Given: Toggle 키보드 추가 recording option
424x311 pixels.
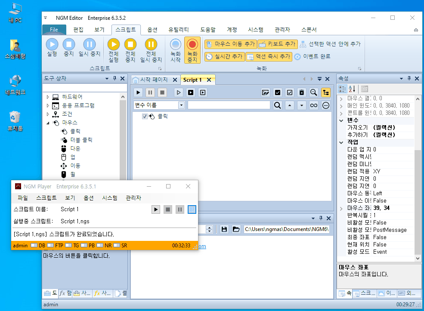Looking at the screenshot, I should tap(278, 44).
